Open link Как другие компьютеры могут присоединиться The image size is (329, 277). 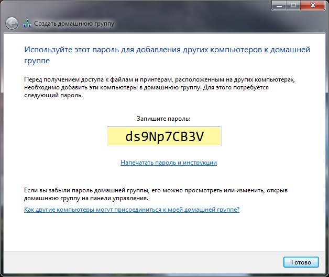[132, 210]
